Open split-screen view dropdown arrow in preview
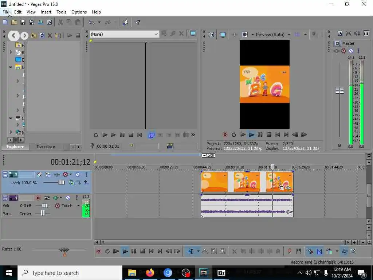 (x=252, y=35)
